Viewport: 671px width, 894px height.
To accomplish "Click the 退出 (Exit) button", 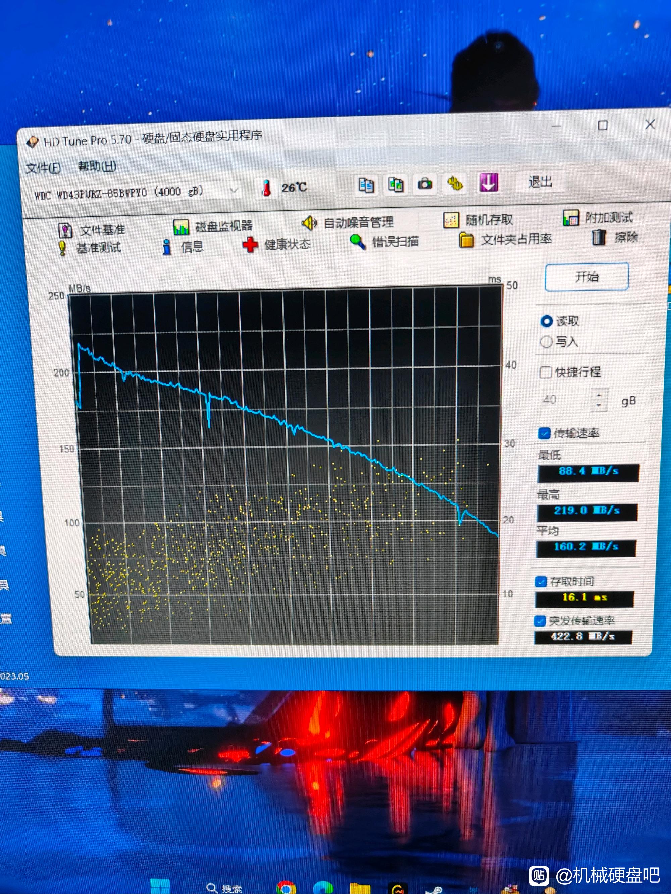I will pos(540,182).
